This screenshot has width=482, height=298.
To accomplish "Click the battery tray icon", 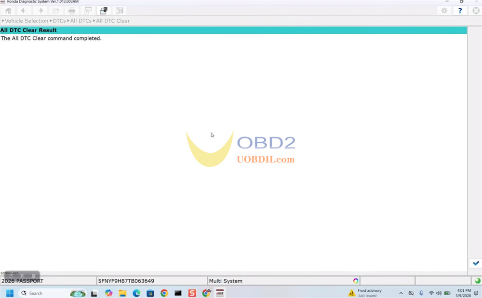I will (x=447, y=293).
